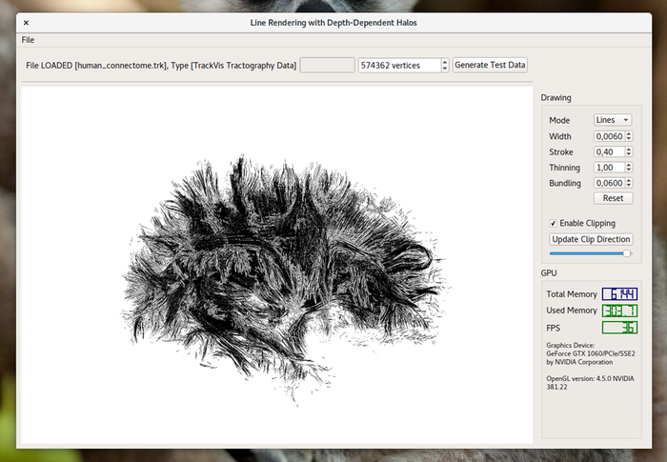Image resolution: width=667 pixels, height=462 pixels.
Task: Adjust the clipping slider handle
Action: coord(626,253)
